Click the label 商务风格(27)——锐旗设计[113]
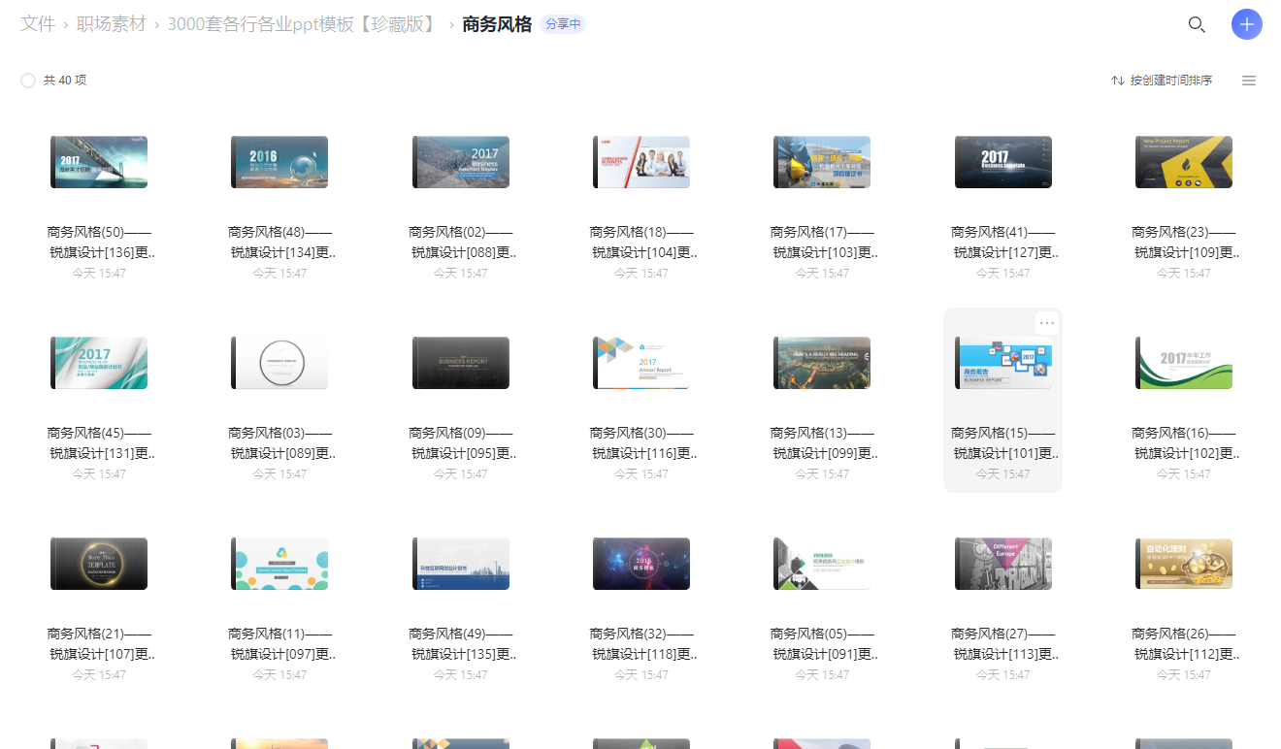The width and height of the screenshot is (1281, 749). click(1003, 644)
